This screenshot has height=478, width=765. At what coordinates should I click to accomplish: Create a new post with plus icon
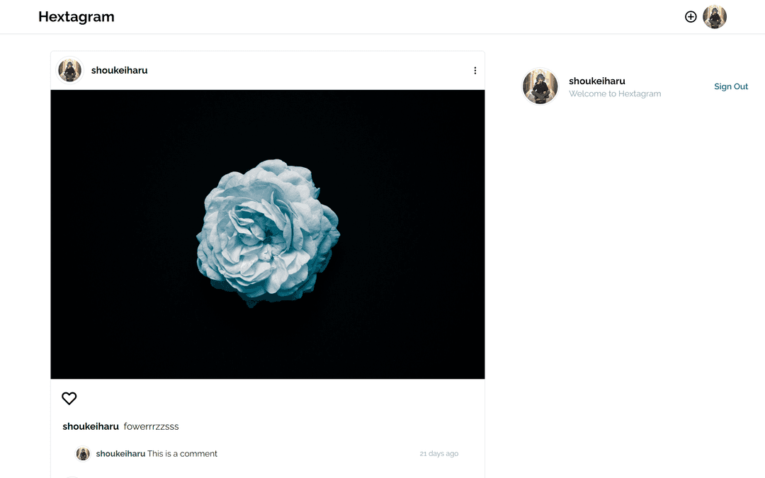click(x=691, y=16)
